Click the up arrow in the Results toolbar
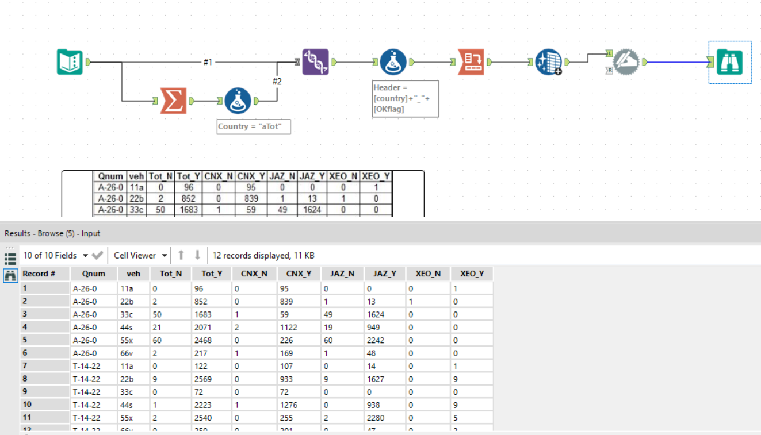This screenshot has width=761, height=435. coord(180,255)
